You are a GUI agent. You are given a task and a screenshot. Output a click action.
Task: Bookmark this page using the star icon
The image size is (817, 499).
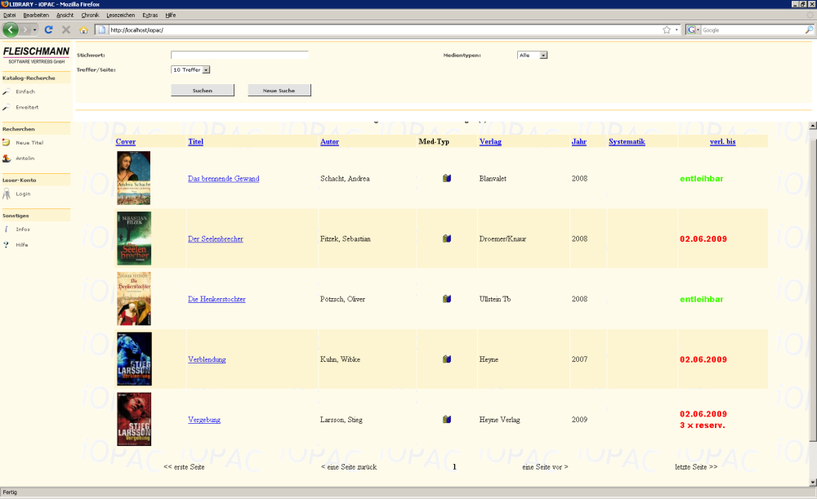click(667, 29)
